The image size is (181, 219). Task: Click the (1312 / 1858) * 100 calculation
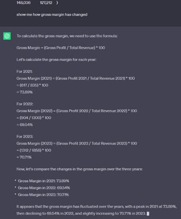tap(34, 150)
